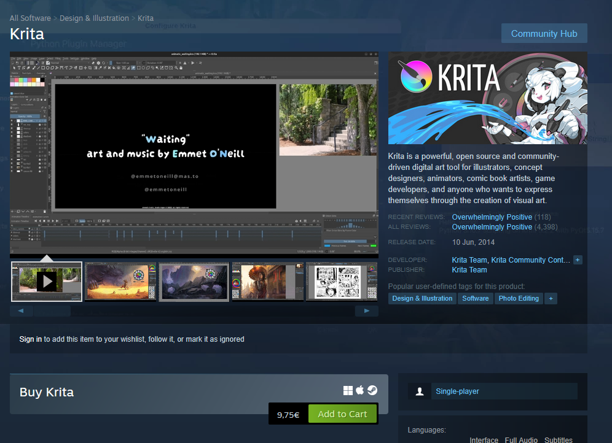
Task: Select the purple mountain landscape thumbnail
Action: [x=194, y=281]
